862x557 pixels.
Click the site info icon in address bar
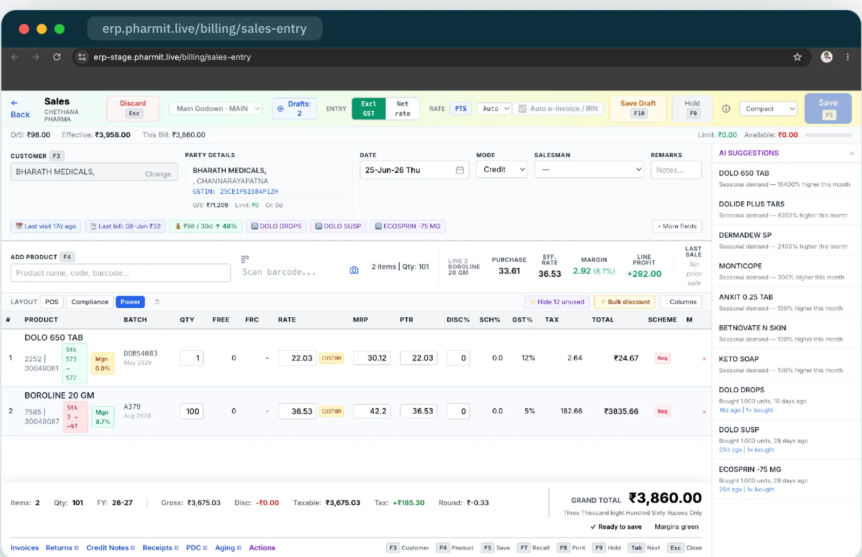tap(82, 57)
